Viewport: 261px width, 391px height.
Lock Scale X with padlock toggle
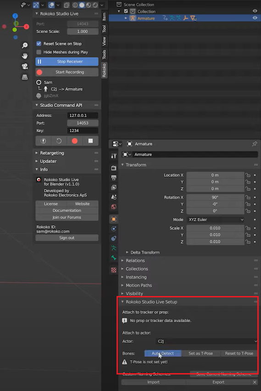[x=248, y=228]
